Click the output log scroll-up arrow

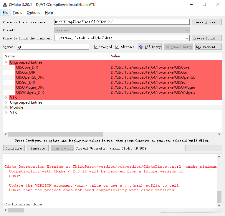219,157
